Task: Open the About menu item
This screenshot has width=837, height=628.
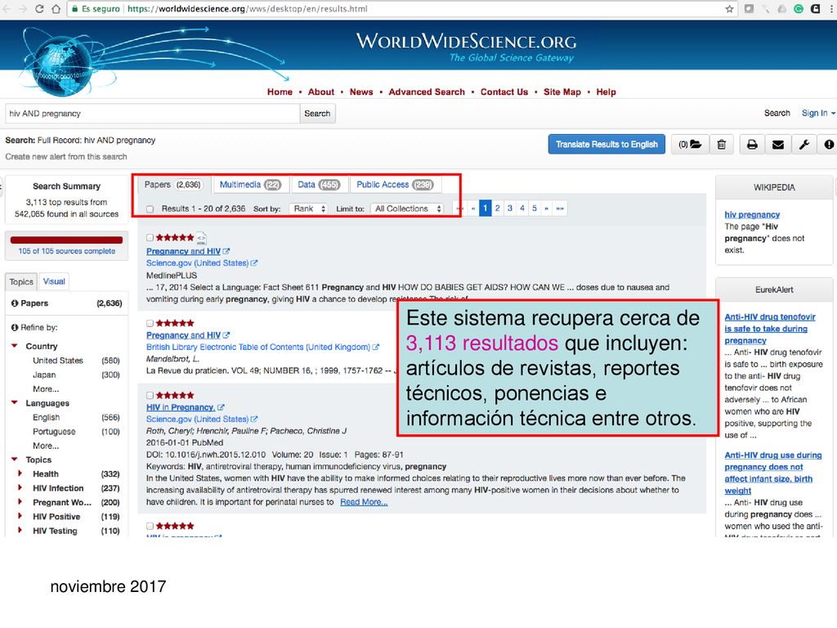Action: tap(320, 92)
